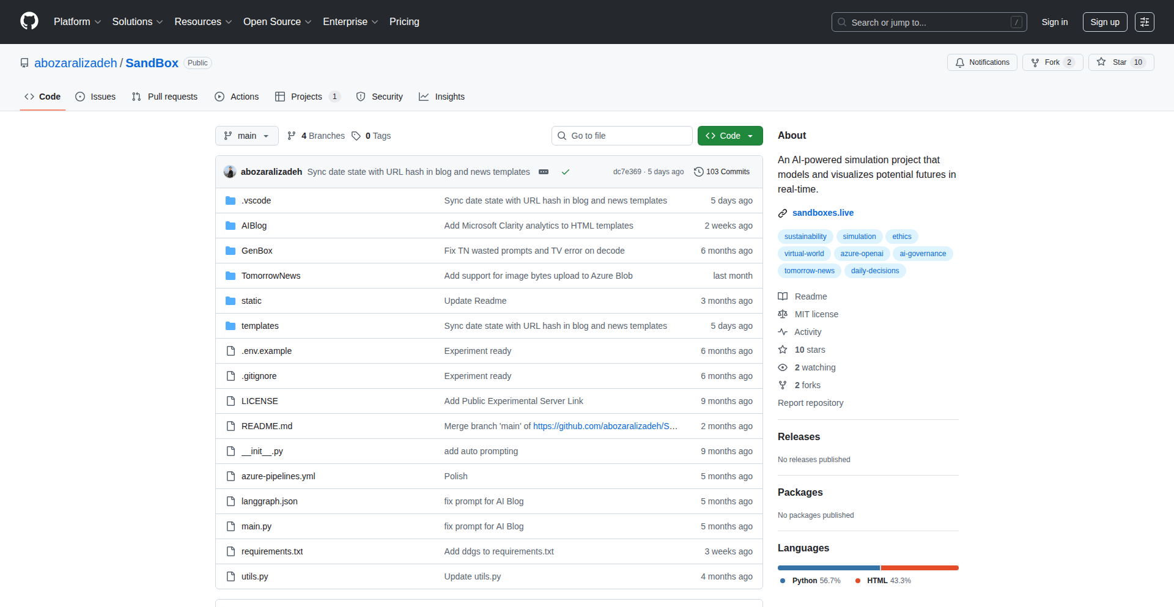Switch to the Issues tab

coord(95,97)
